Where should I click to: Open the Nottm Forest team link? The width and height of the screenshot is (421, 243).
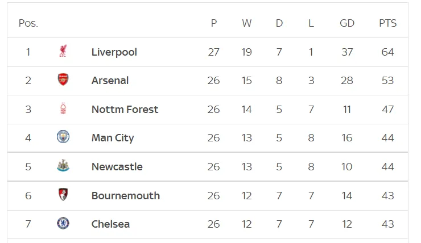(125, 110)
